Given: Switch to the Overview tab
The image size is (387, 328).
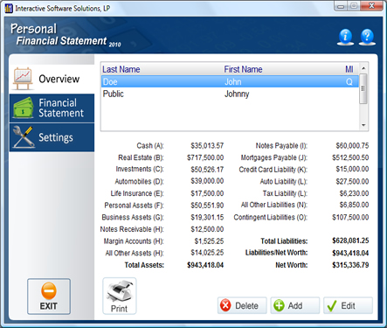Looking at the screenshot, I should point(52,79).
